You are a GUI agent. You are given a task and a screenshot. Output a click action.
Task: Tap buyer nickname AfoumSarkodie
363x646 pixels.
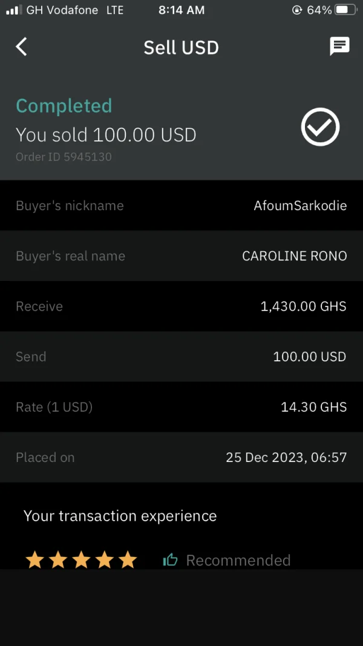pos(300,206)
